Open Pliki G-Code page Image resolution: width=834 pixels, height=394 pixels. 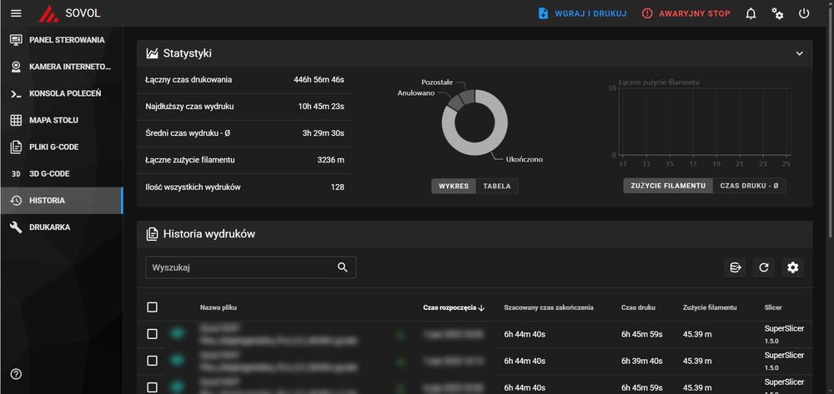tap(61, 147)
